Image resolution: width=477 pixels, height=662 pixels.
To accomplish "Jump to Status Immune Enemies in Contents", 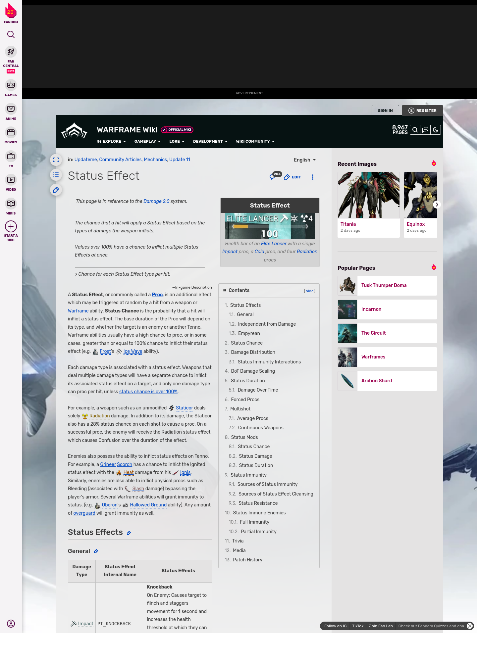I will [x=259, y=513].
